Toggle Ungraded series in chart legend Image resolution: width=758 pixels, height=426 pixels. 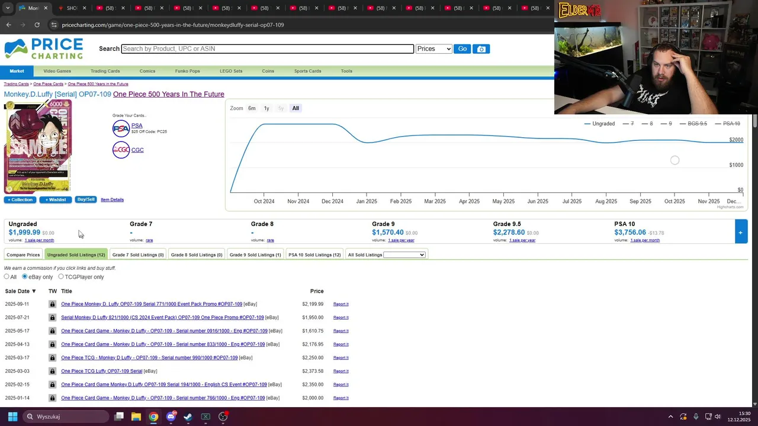pos(599,124)
